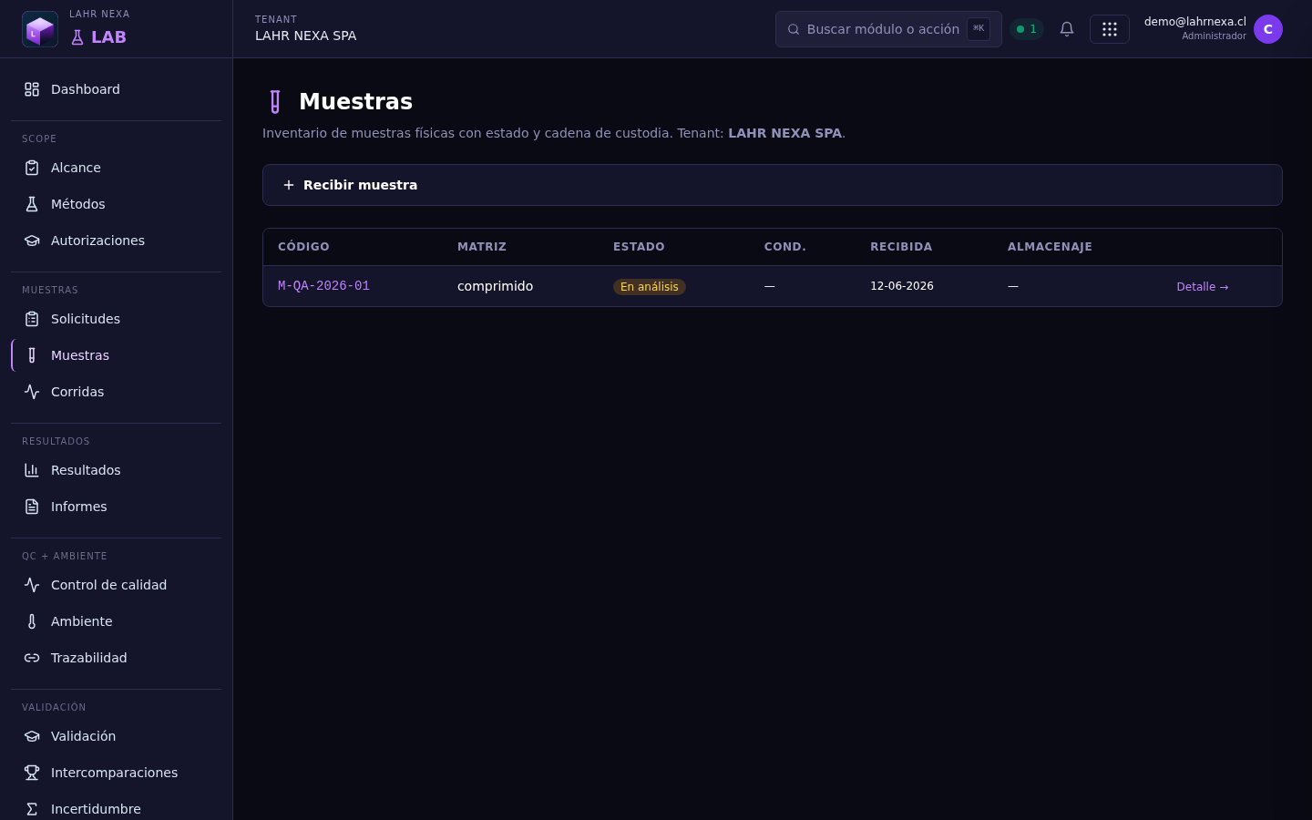Click the comprimido matrix cell

(x=495, y=286)
